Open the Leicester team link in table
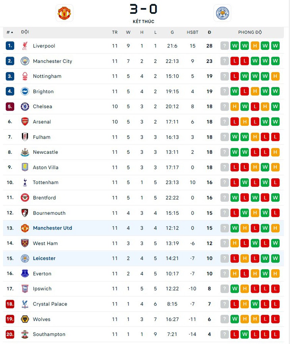Viewport: 290px width, 344px height. pos(44,259)
